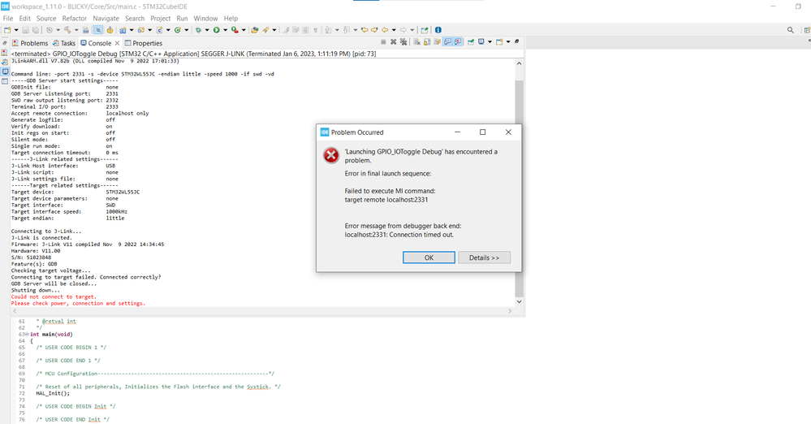Toggle Word Wrap in console toolbar
Image resolution: width=811 pixels, height=424 pixels.
437,42
